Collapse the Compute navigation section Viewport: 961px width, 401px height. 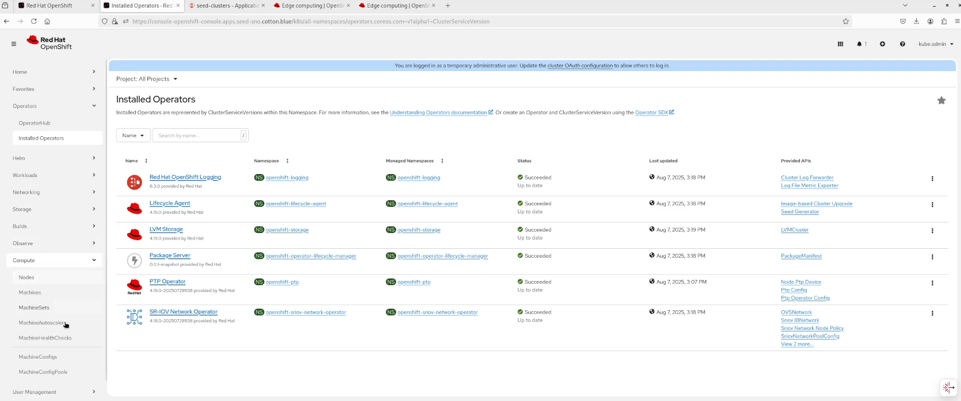[54, 260]
